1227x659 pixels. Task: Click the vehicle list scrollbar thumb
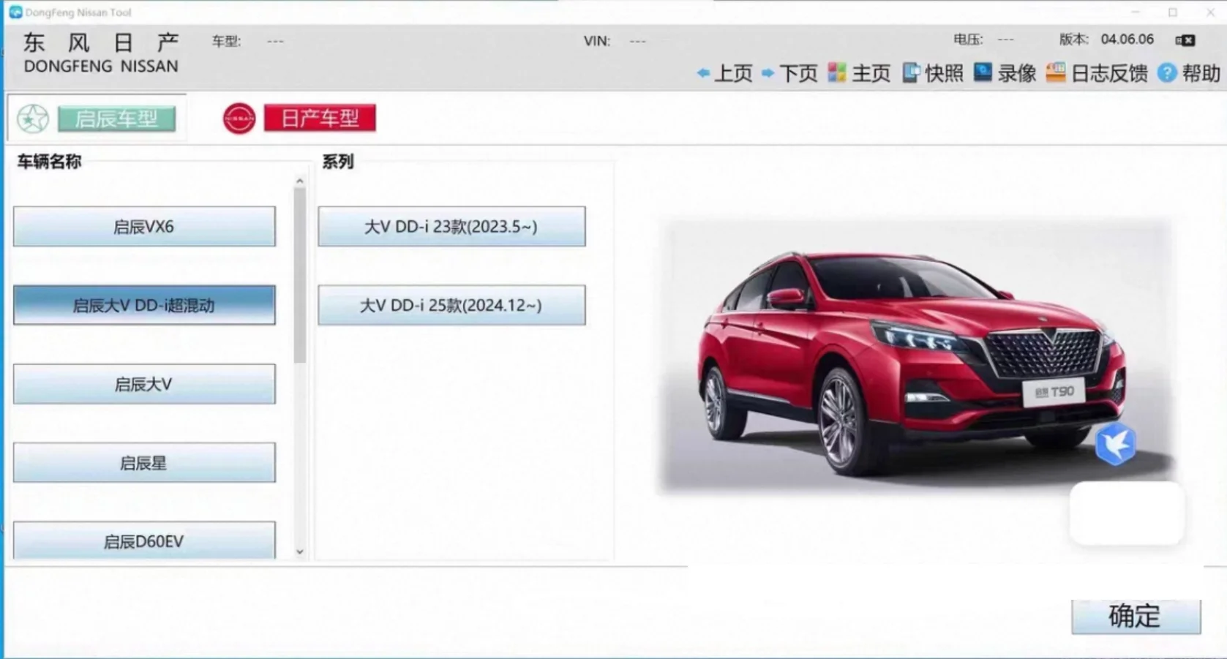[x=300, y=275]
